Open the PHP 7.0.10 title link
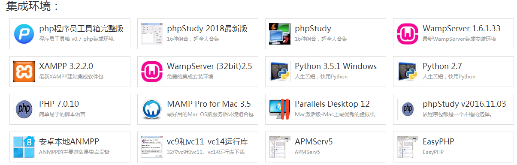The width and height of the screenshot is (517, 165). [59, 104]
